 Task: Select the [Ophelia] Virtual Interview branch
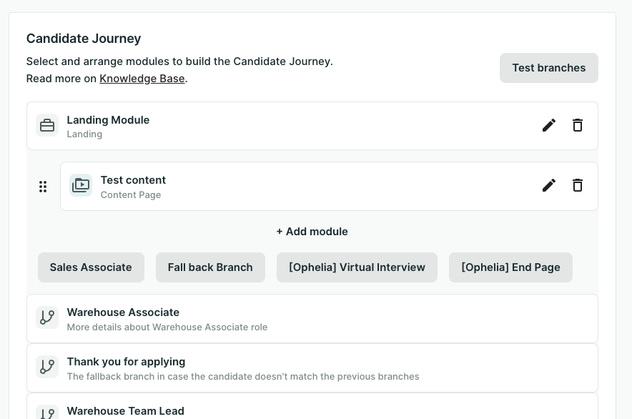point(357,267)
